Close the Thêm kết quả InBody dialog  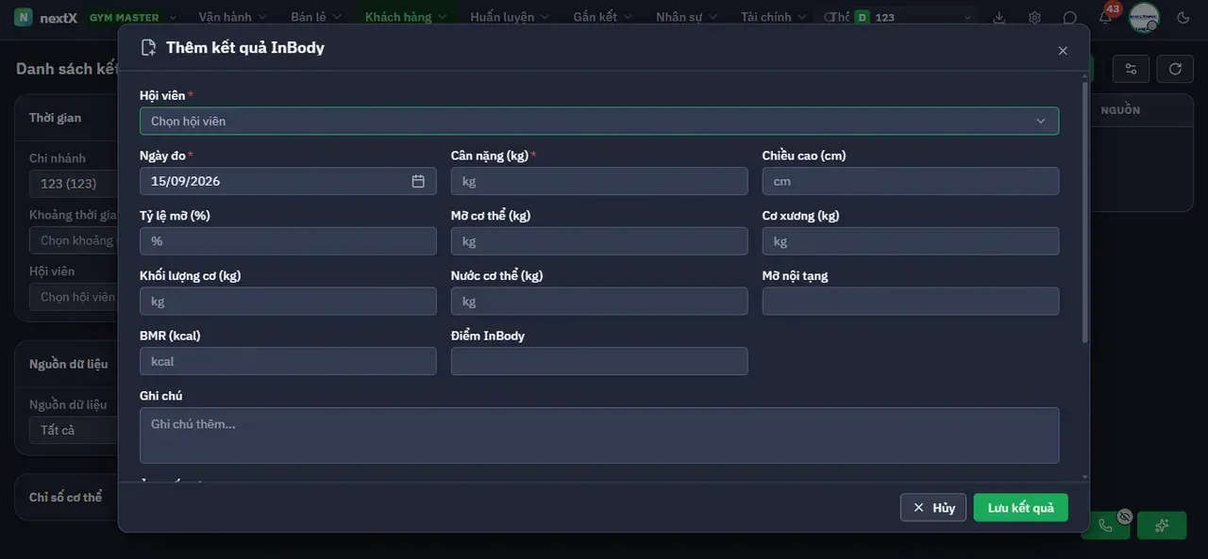coord(1063,51)
